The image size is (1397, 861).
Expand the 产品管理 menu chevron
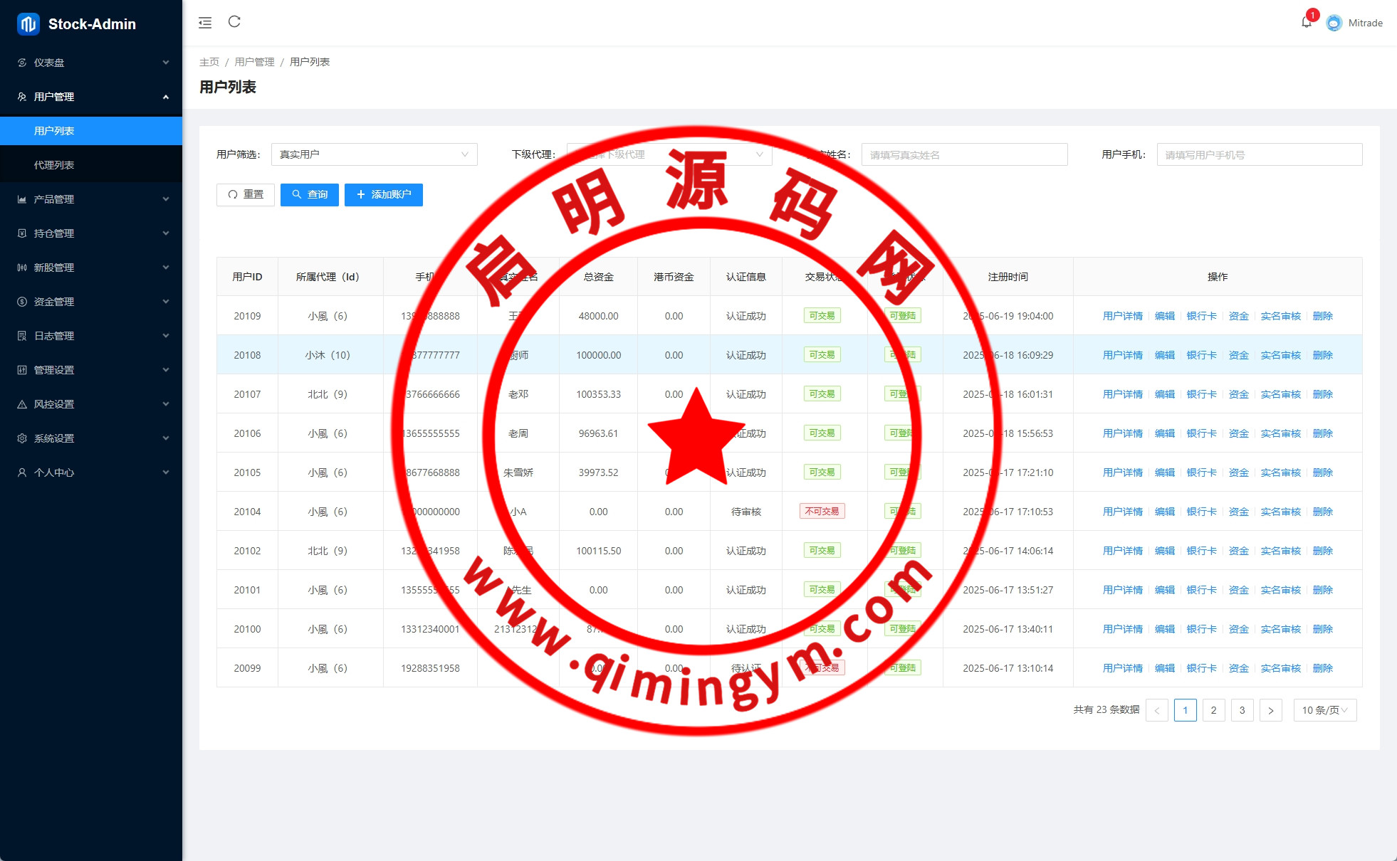(165, 199)
